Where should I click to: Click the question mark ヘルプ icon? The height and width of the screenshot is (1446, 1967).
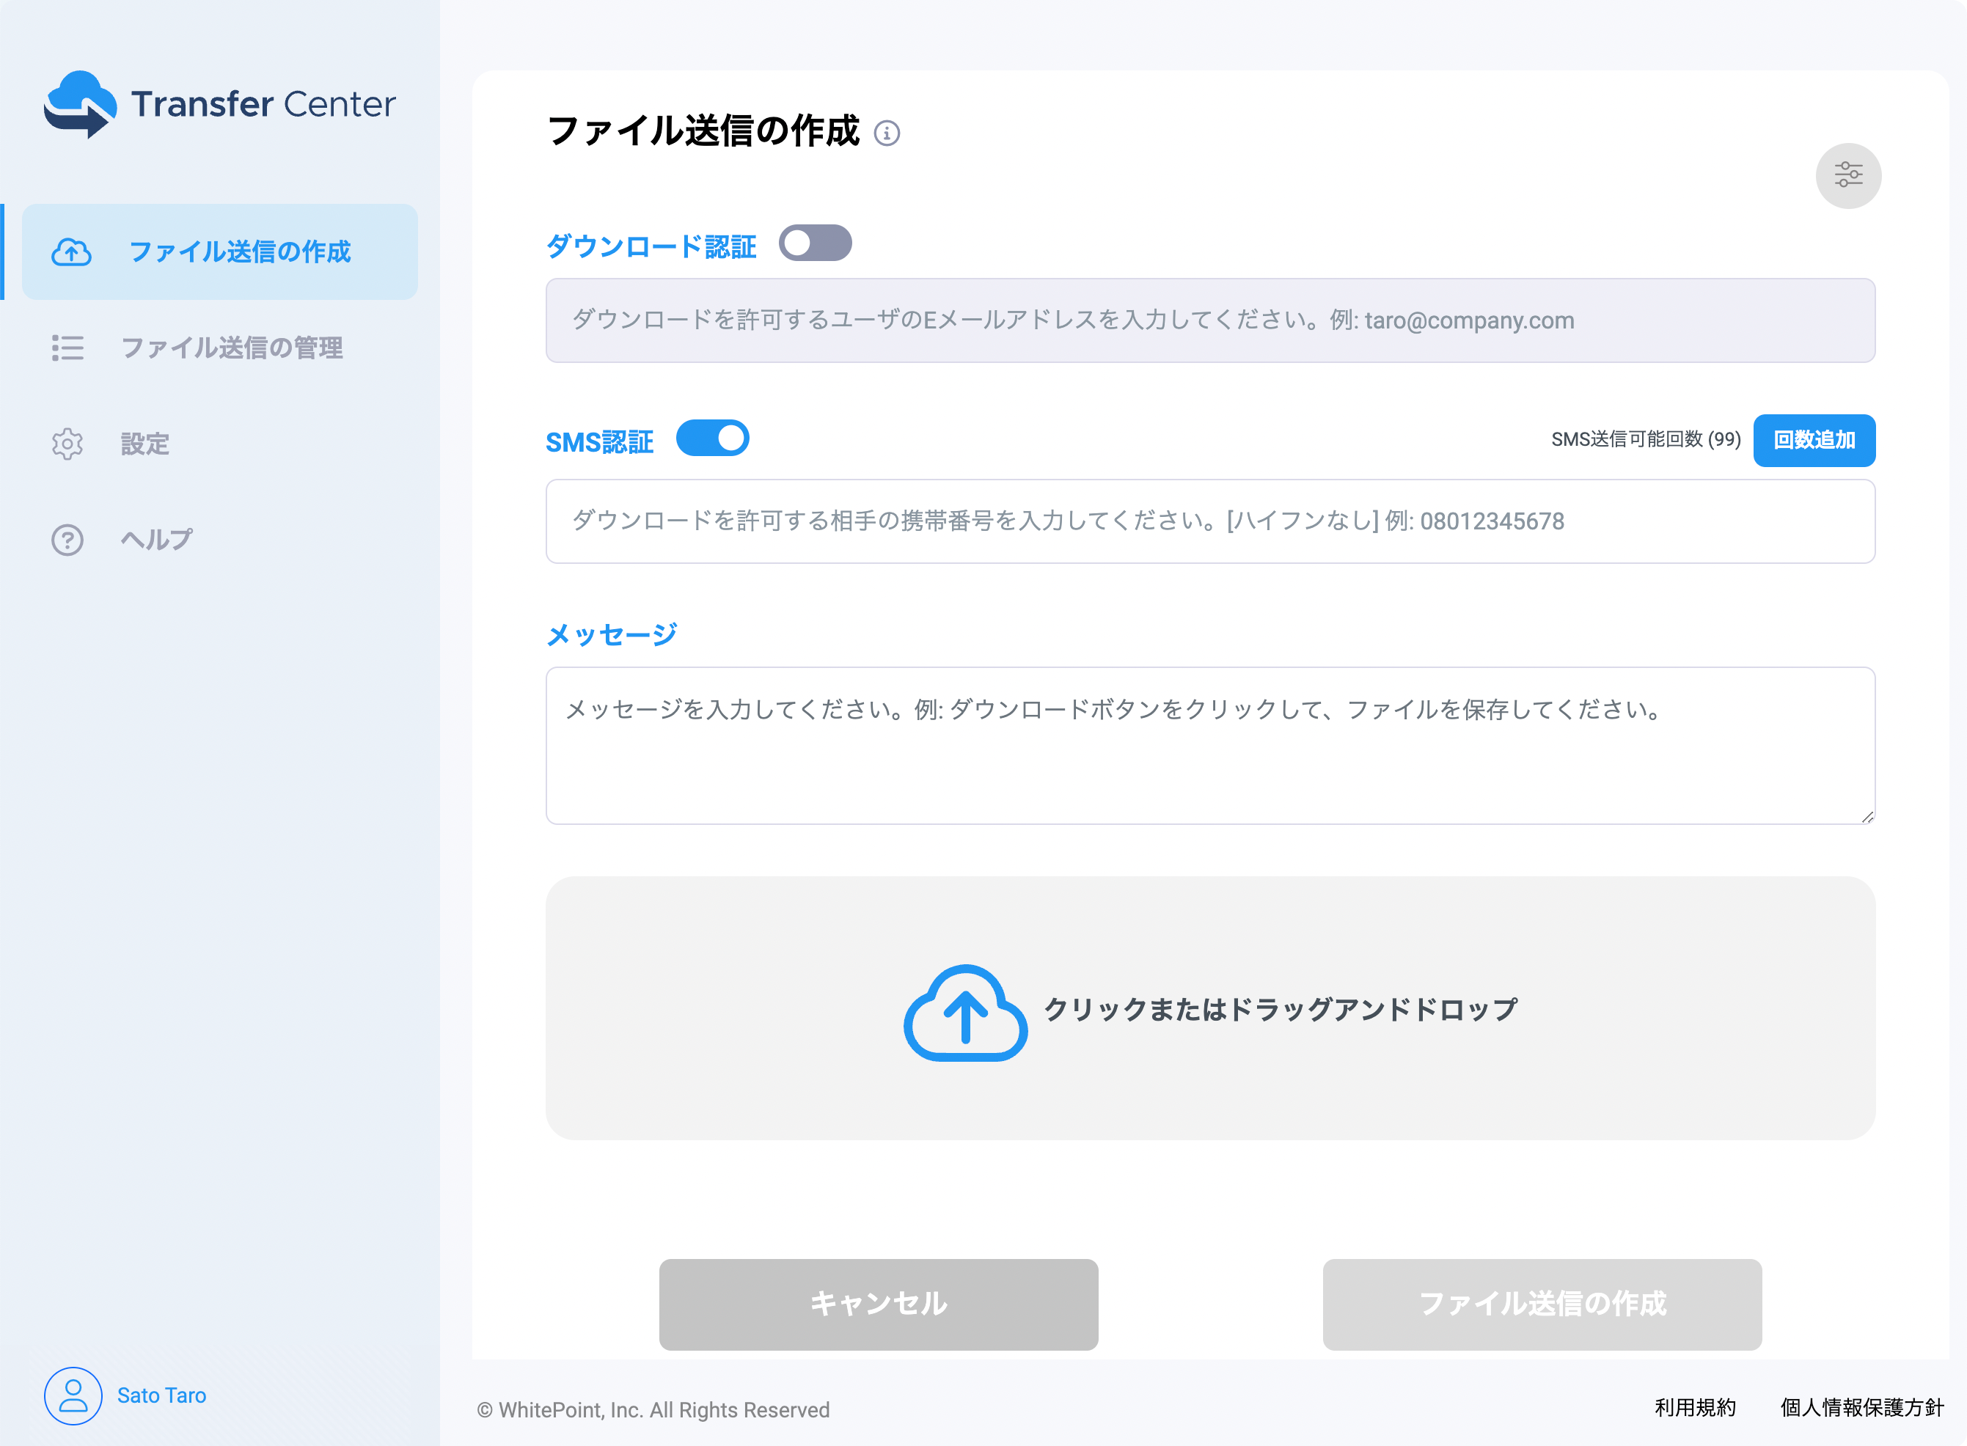(x=67, y=540)
